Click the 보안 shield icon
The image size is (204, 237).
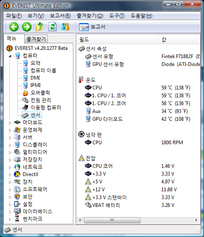tap(17, 197)
